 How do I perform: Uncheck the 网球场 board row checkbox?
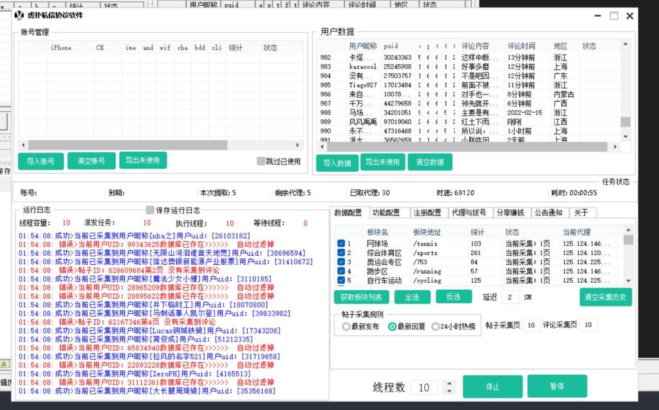click(340, 243)
